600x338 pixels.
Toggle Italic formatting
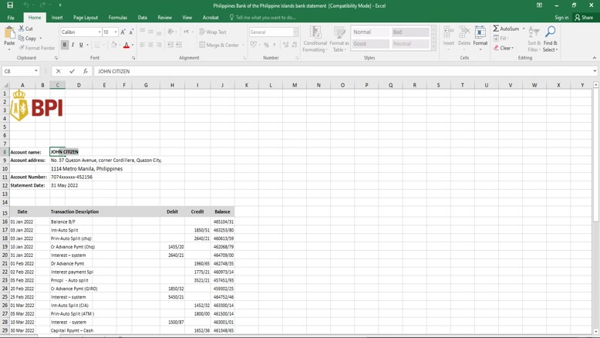(x=73, y=45)
